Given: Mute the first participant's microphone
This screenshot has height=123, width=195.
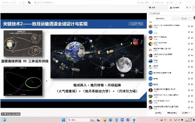Looking at the screenshot, I should pyautogui.click(x=188, y=26).
